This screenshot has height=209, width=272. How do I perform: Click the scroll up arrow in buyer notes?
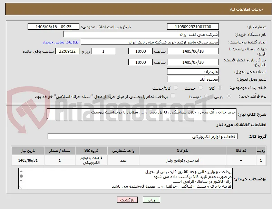click(21, 171)
